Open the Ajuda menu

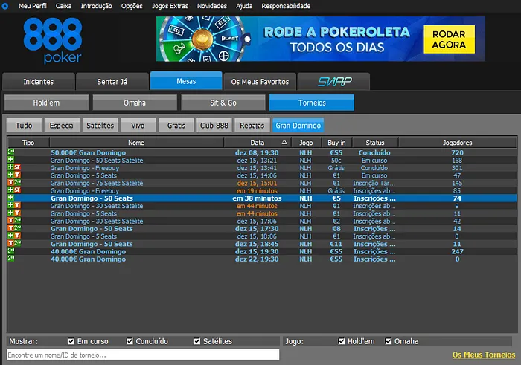pos(244,6)
